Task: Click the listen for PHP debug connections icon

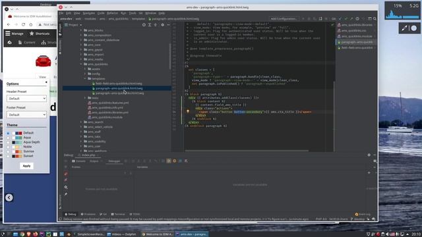Action: tap(320, 19)
